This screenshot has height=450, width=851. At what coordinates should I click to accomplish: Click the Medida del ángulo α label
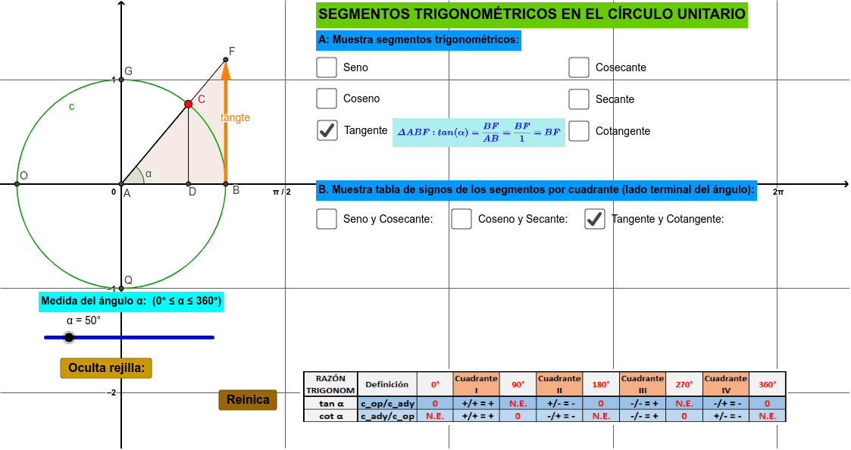point(130,302)
